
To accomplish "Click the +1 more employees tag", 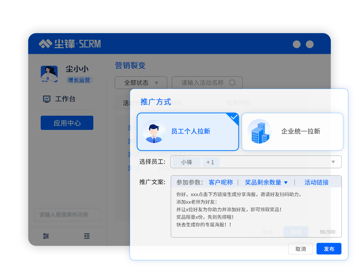I will tap(211, 162).
